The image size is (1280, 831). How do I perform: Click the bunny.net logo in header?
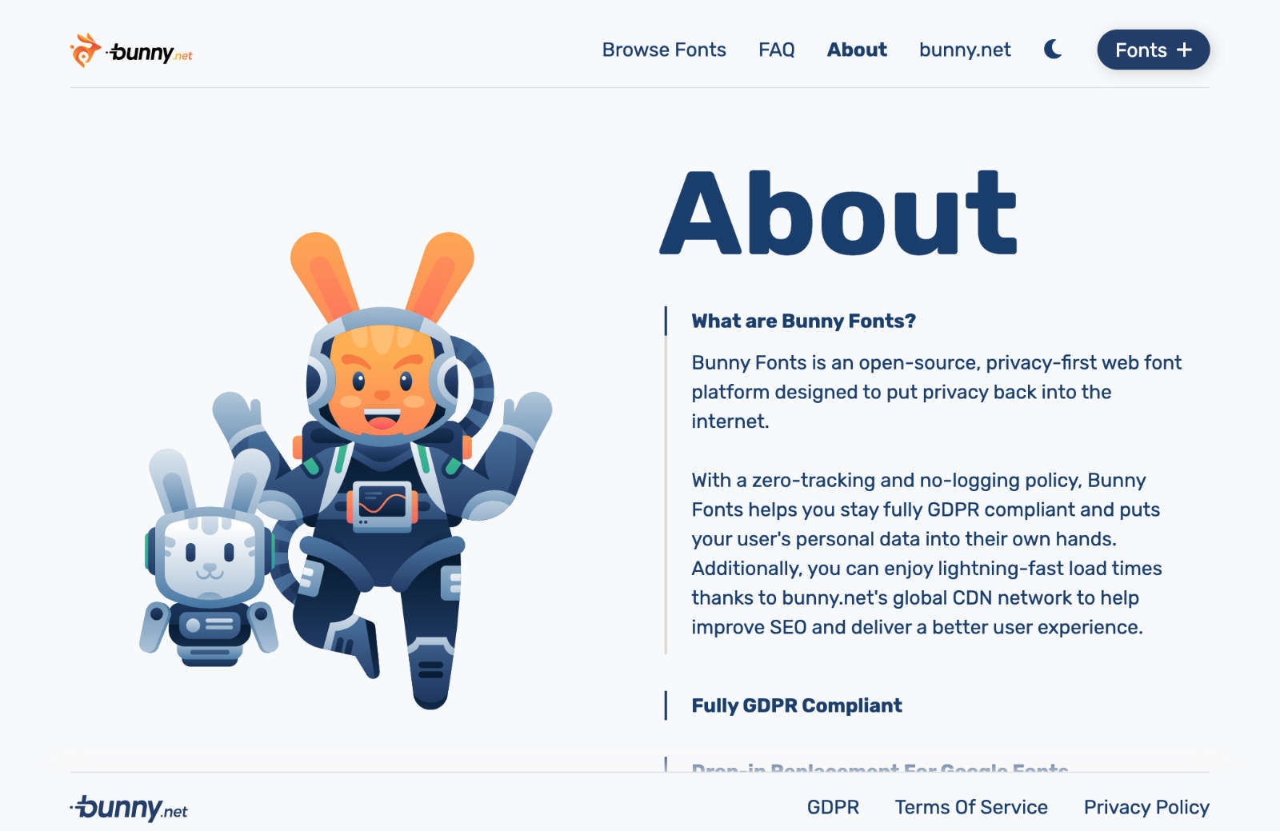click(x=131, y=50)
